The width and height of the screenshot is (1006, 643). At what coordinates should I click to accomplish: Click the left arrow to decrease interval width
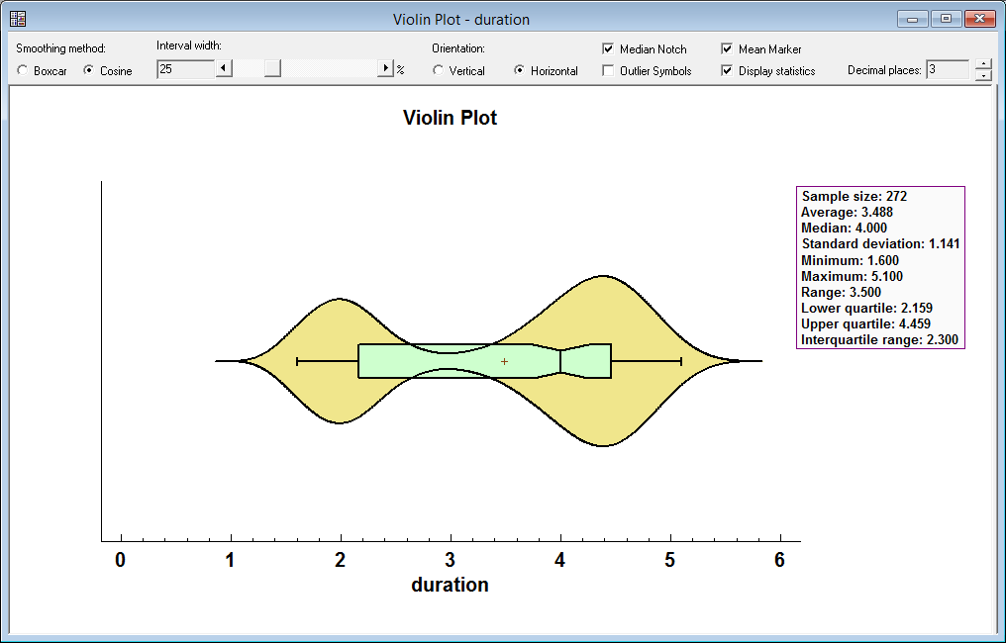(x=223, y=67)
